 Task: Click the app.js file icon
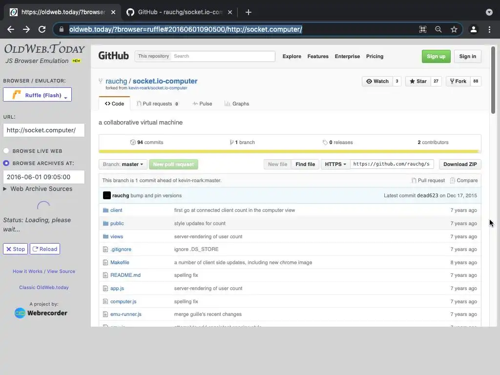coord(105,288)
